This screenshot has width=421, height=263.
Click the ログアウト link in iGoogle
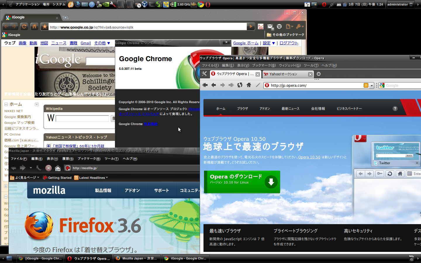pos(289,43)
